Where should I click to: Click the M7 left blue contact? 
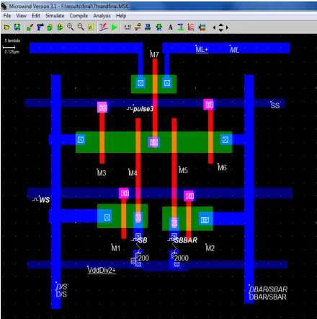pos(140,83)
